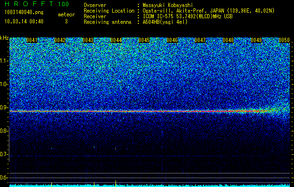Click the second yellow meteor detection tick
Image resolution: width=294 pixels, height=187 pixels.
[x=94, y=184]
